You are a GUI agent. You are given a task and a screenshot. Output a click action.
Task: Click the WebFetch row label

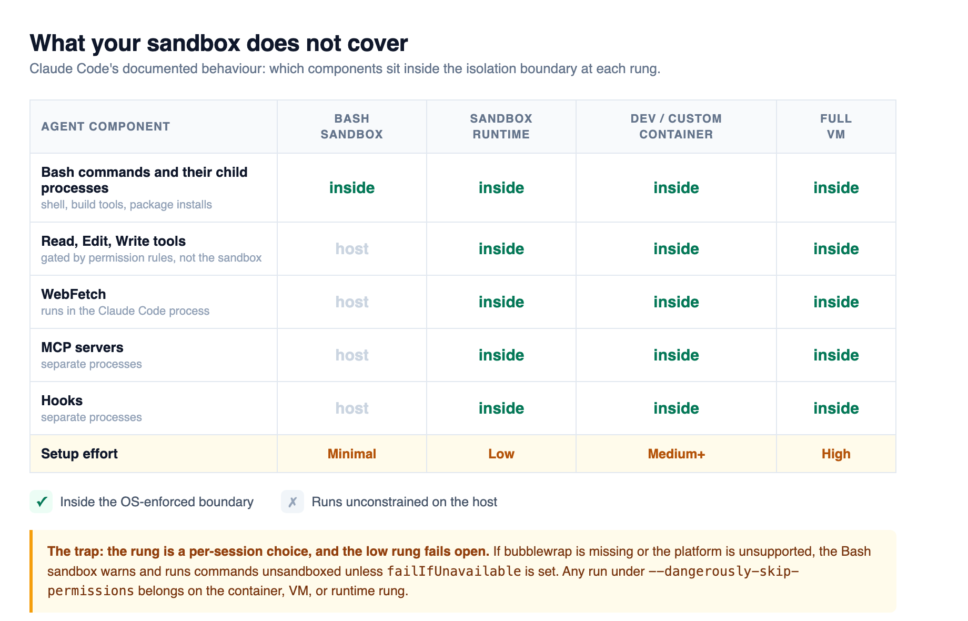(74, 294)
